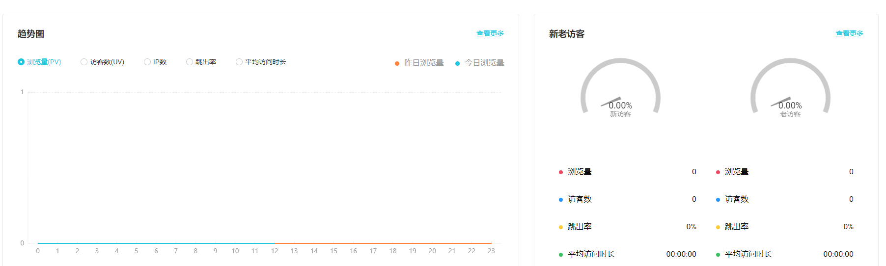Click red dot beside 新访客 浏览量
886x266 pixels.
pos(561,172)
